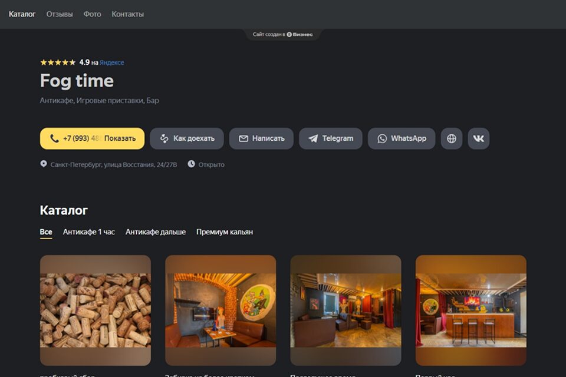
Task: Follow the Яндексе rating link
Action: pyautogui.click(x=111, y=62)
